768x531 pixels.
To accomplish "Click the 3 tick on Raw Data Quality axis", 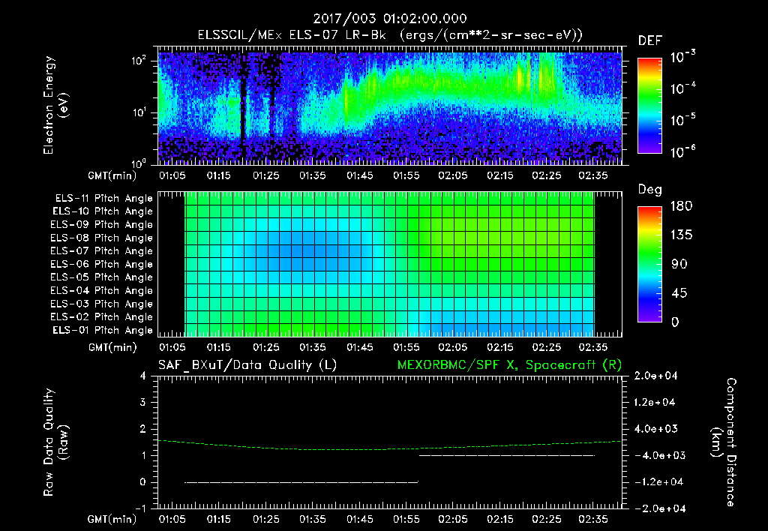I will click(143, 403).
